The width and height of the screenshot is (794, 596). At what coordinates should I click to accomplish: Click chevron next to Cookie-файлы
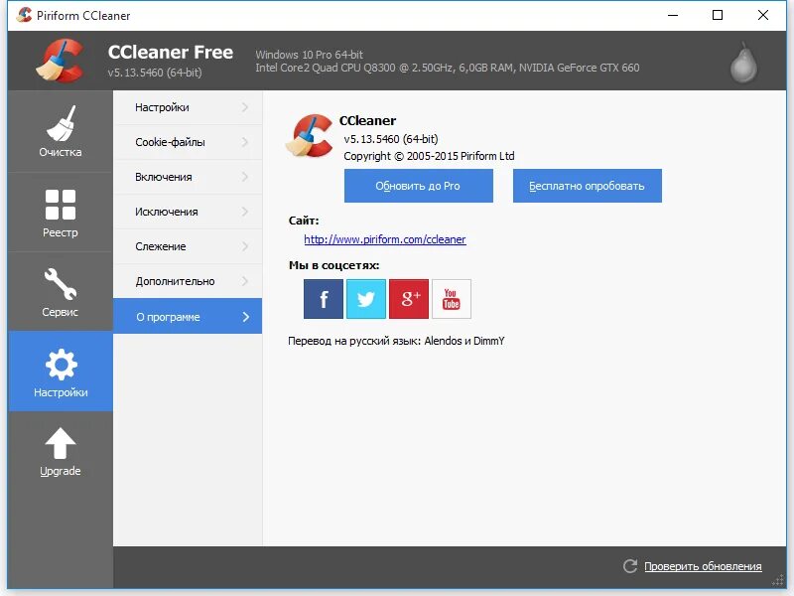(x=245, y=142)
